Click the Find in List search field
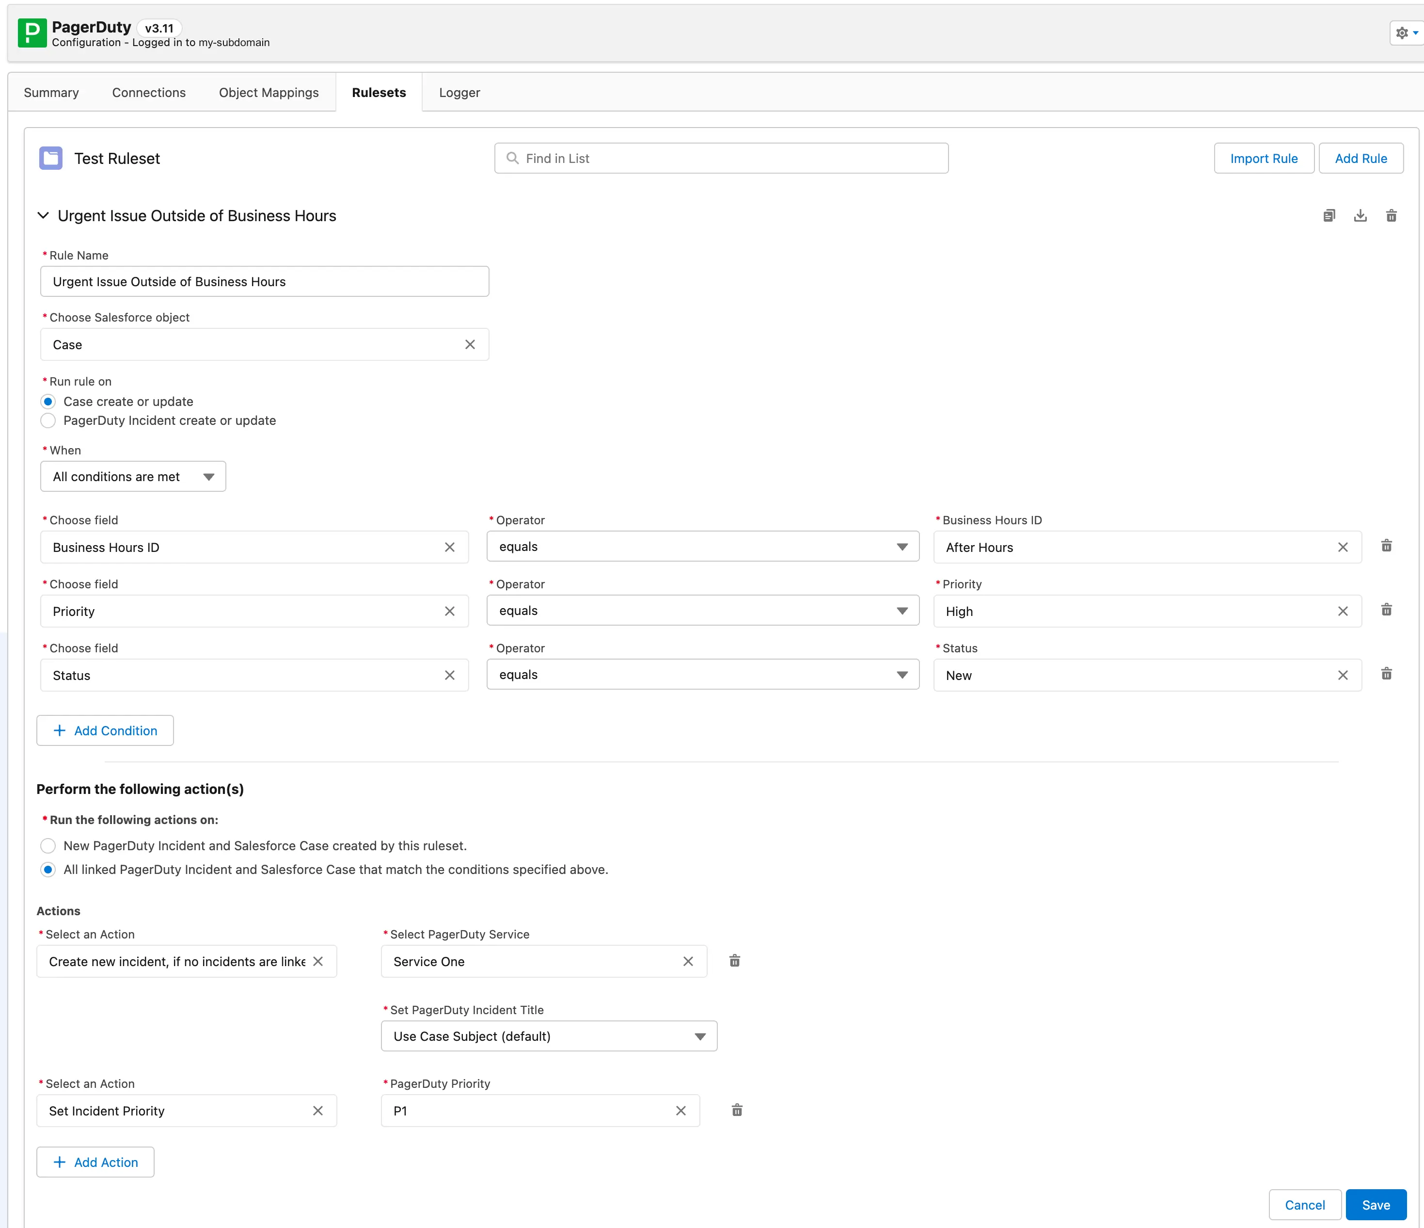 click(722, 158)
